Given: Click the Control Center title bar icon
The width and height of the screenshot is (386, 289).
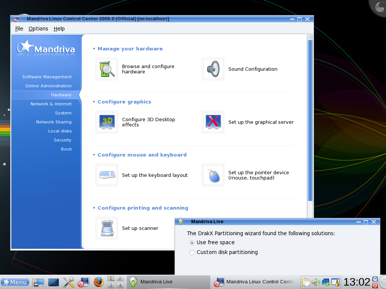Looking at the screenshot, I should pyautogui.click(x=16, y=19).
